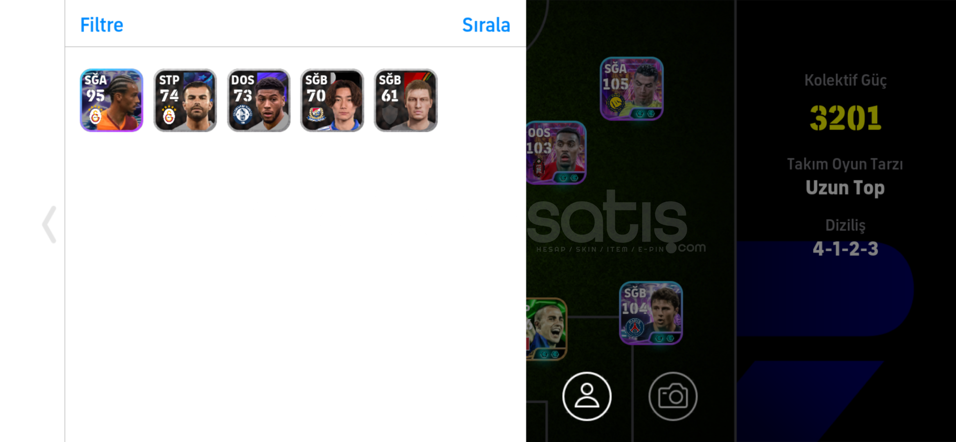Select the SĞB 70 player card
956x442 pixels.
coord(332,100)
